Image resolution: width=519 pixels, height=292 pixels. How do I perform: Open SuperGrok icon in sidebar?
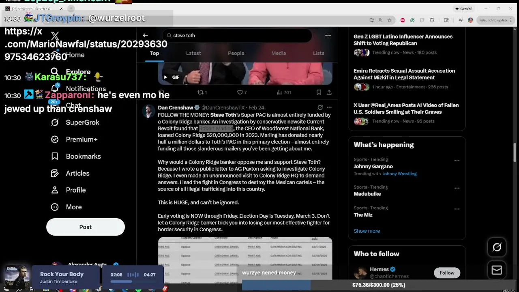click(x=55, y=122)
